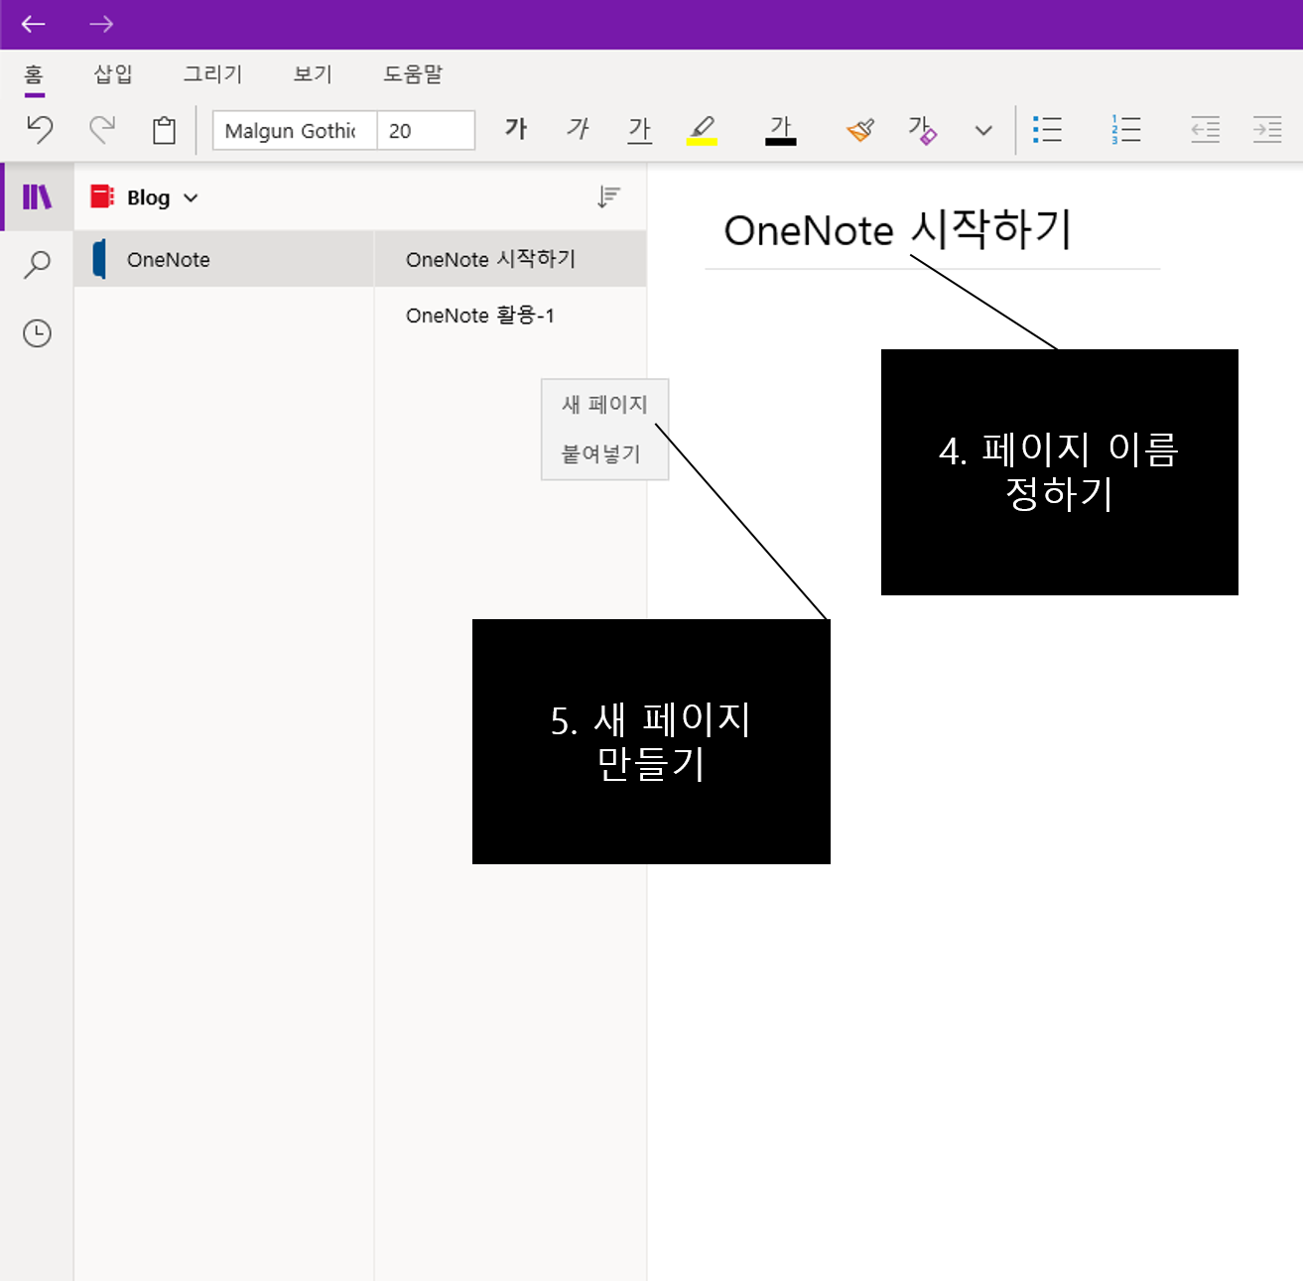Increase indent of the paragraph
The image size is (1303, 1281).
click(x=1267, y=130)
